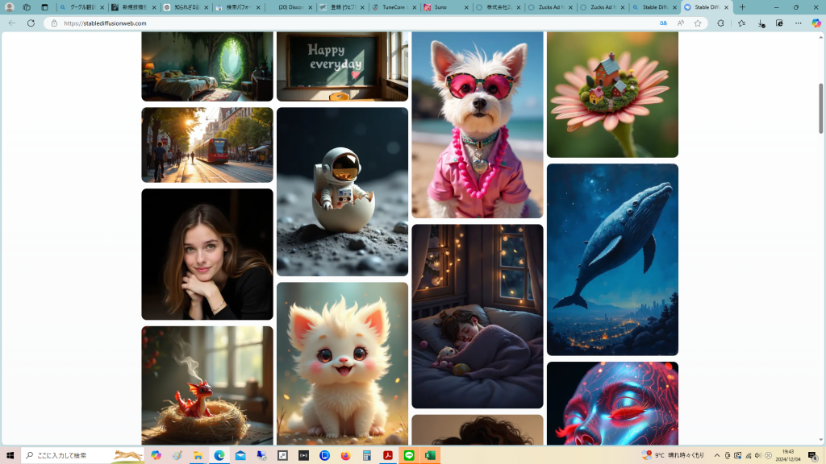
Task: Switch to the Suno tab
Action: click(446, 7)
